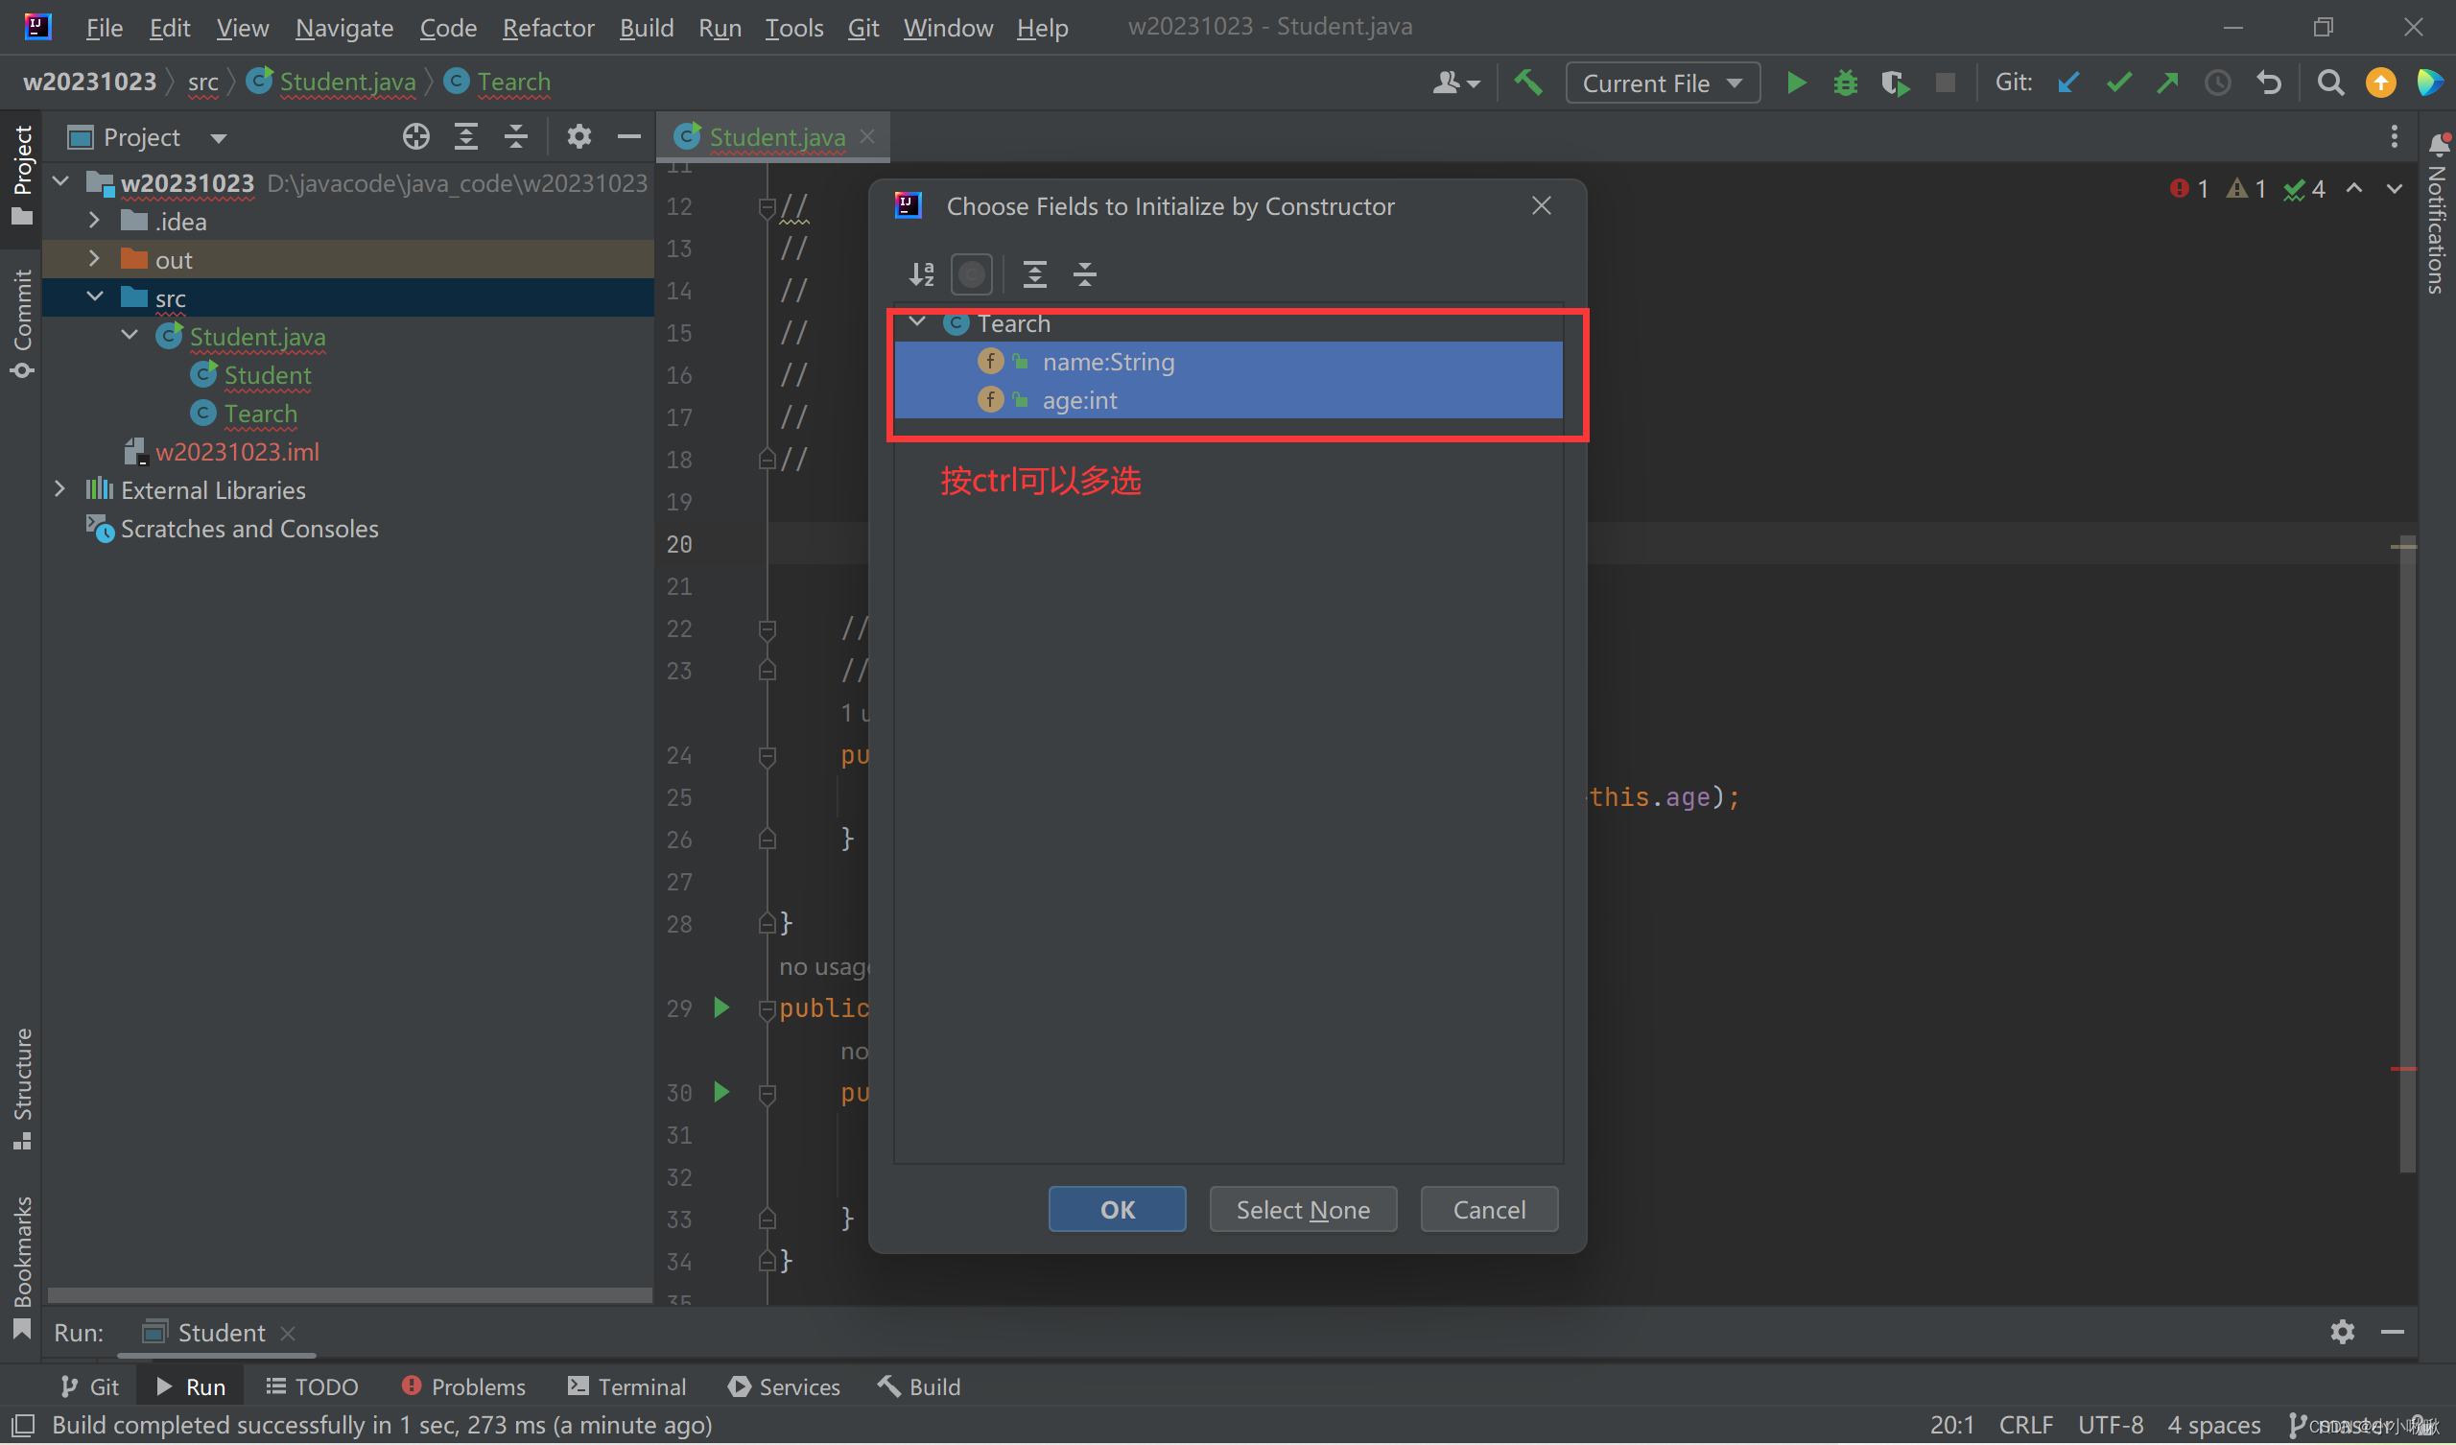Click Select None to deselect all fields
This screenshot has height=1445, width=2456.
tap(1304, 1208)
